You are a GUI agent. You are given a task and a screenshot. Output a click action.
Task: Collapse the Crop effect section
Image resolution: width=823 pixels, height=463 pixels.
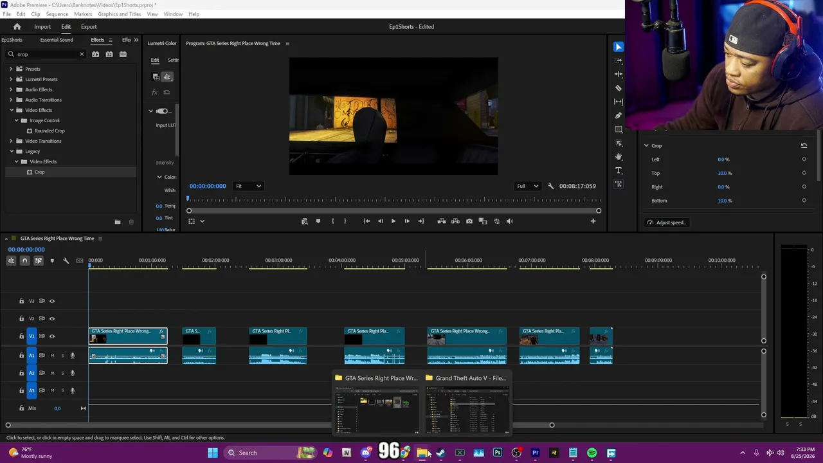click(x=646, y=146)
